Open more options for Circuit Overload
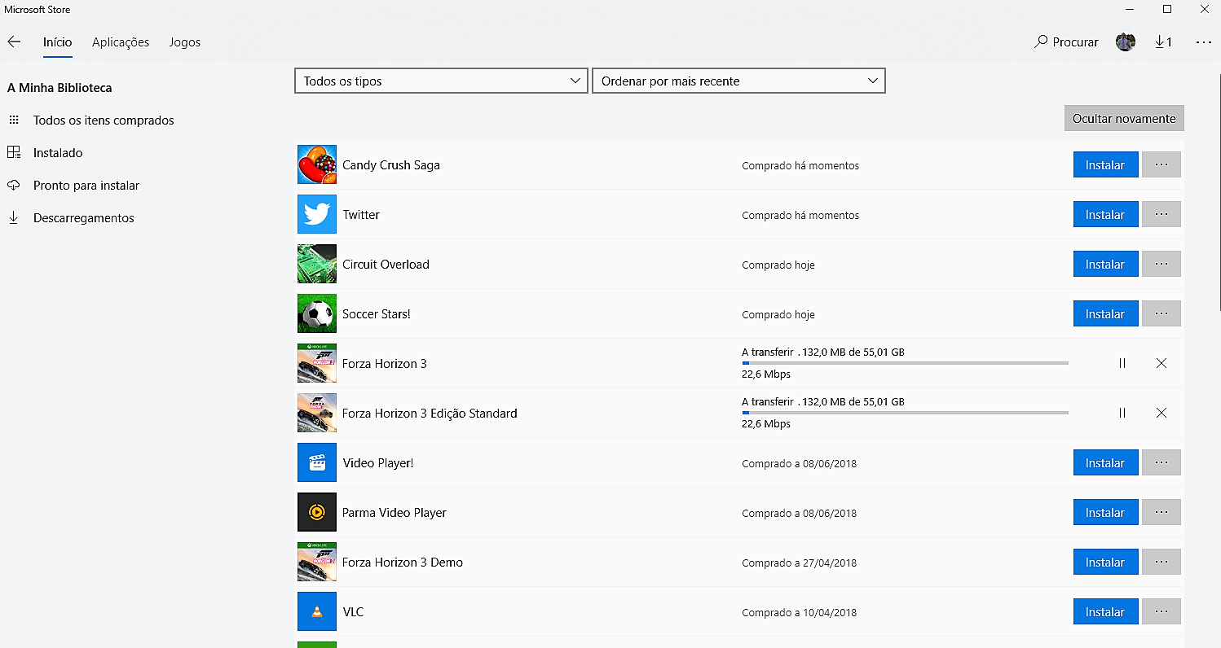 click(1161, 264)
